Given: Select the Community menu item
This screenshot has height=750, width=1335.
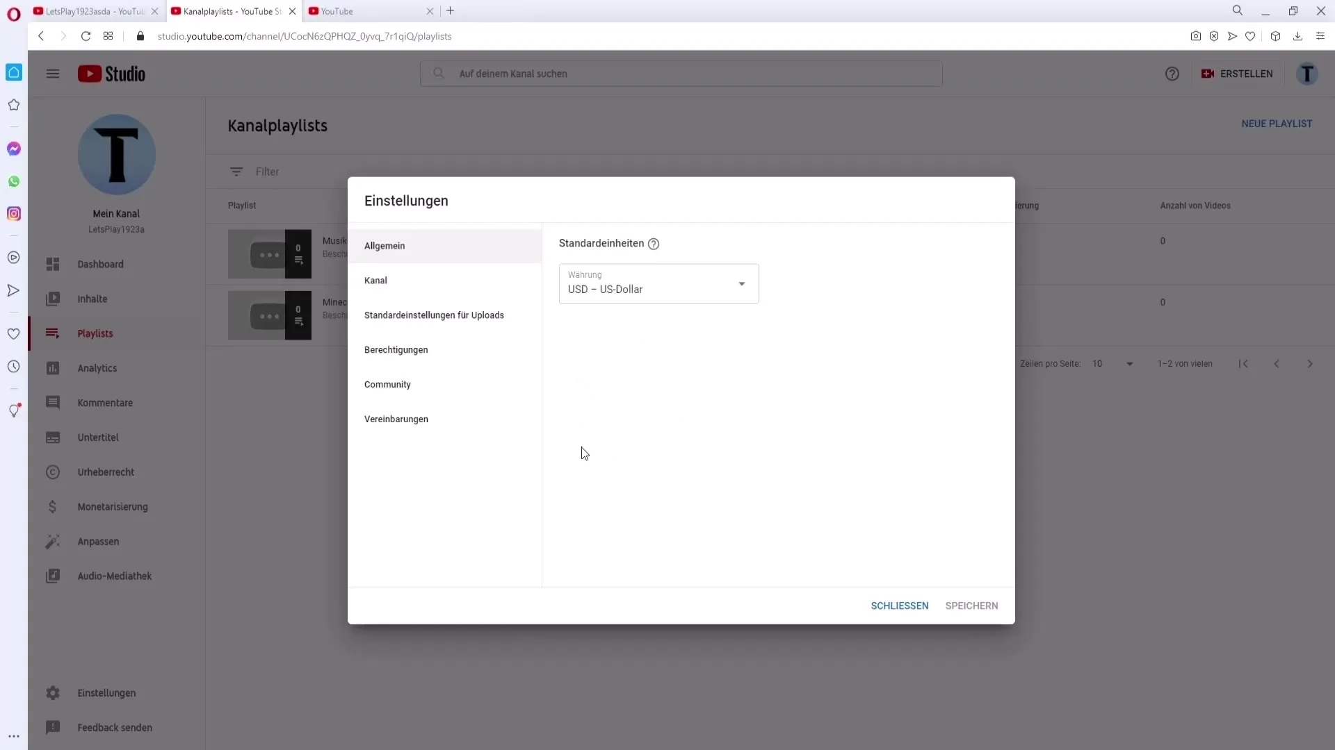Looking at the screenshot, I should point(388,384).
